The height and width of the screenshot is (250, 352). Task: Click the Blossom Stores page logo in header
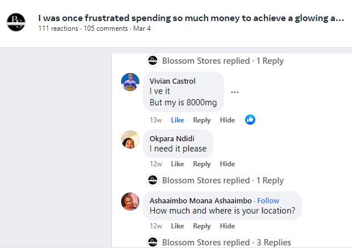[x=16, y=22]
